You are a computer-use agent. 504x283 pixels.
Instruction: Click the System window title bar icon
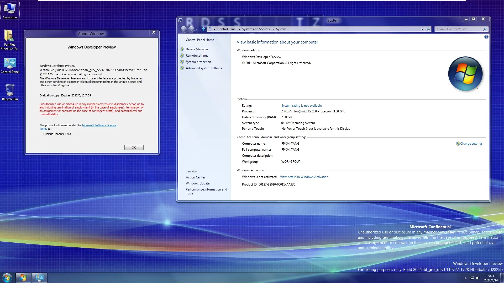(x=180, y=20)
